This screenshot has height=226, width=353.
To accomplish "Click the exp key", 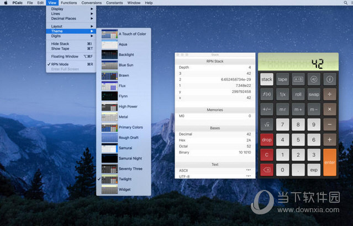I will [x=314, y=170].
